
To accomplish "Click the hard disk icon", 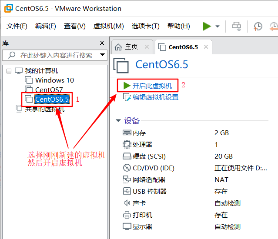I will pyautogui.click(x=127, y=156).
